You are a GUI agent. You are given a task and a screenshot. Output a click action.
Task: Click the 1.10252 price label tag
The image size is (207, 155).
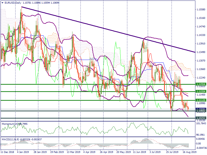pyautogui.click(x=201, y=118)
